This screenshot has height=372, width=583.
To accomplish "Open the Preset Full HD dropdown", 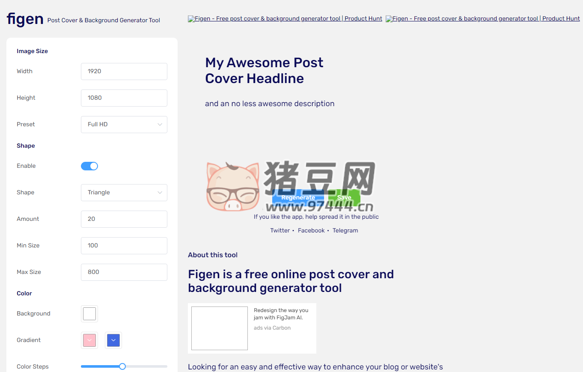I will click(x=124, y=125).
